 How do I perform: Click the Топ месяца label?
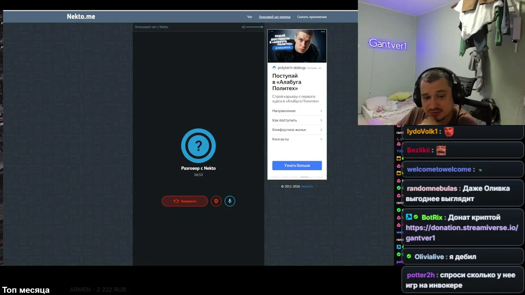click(26, 290)
